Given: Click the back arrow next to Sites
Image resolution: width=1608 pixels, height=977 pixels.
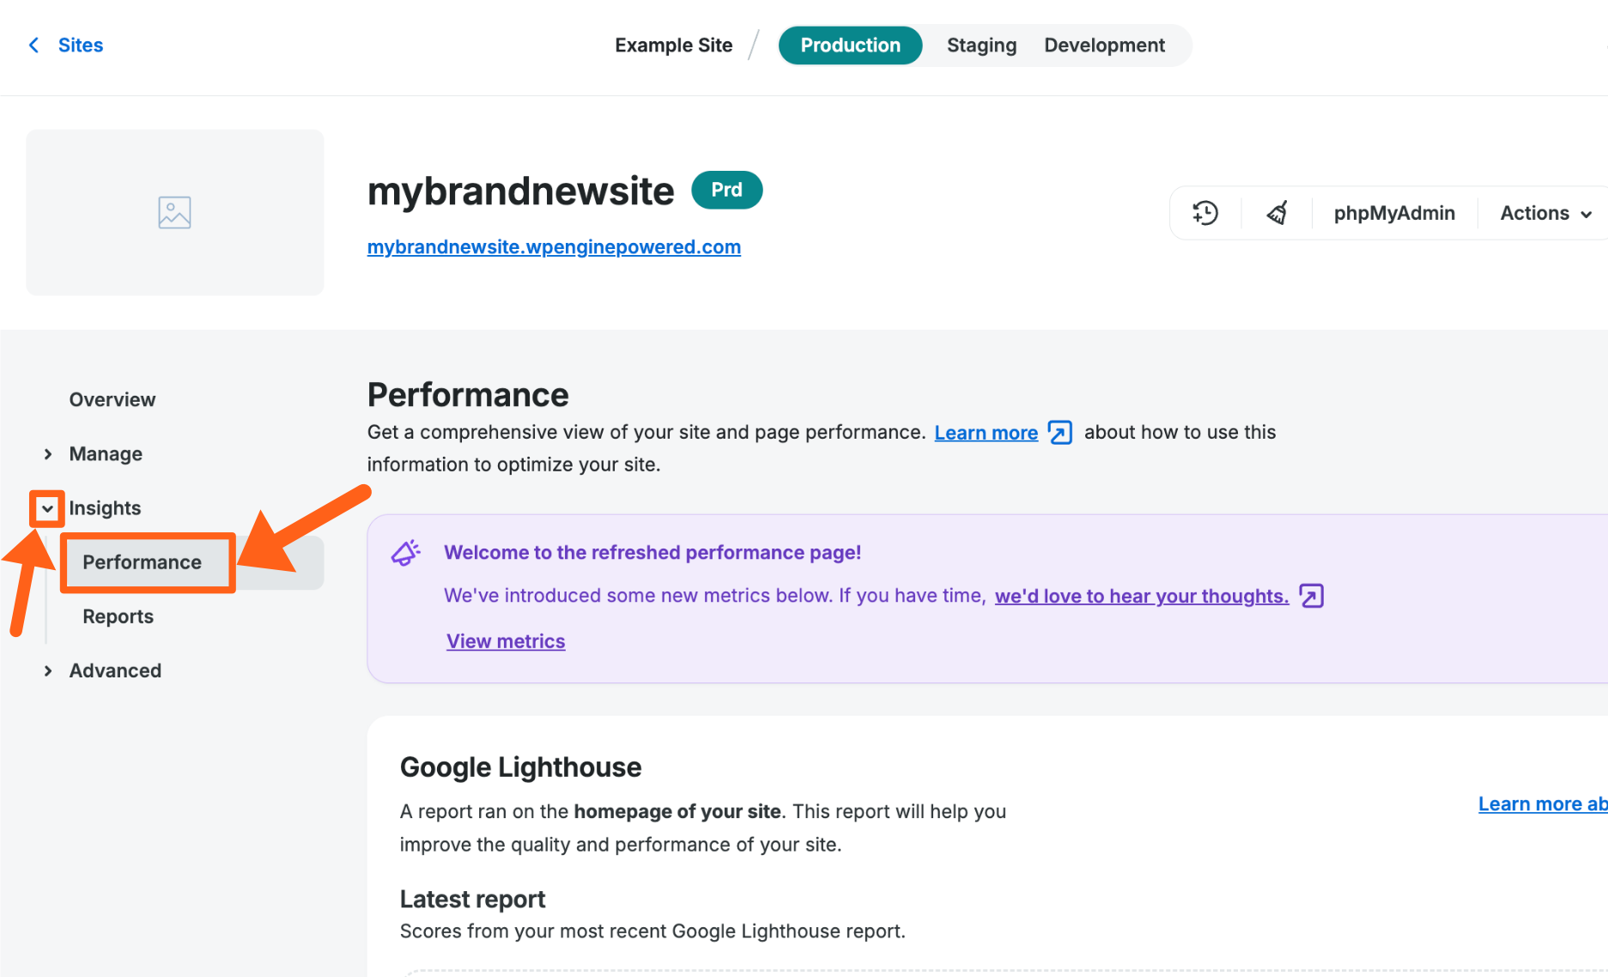Looking at the screenshot, I should (34, 46).
